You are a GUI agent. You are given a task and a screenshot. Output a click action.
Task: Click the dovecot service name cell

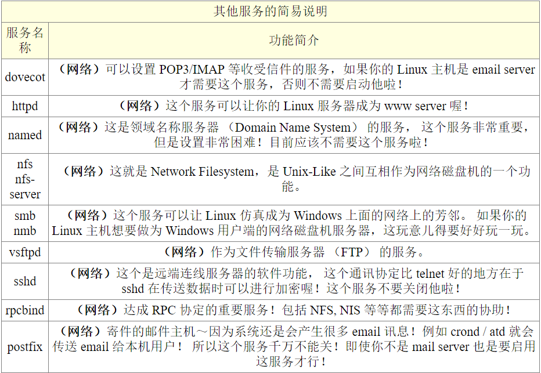pyautogui.click(x=25, y=77)
